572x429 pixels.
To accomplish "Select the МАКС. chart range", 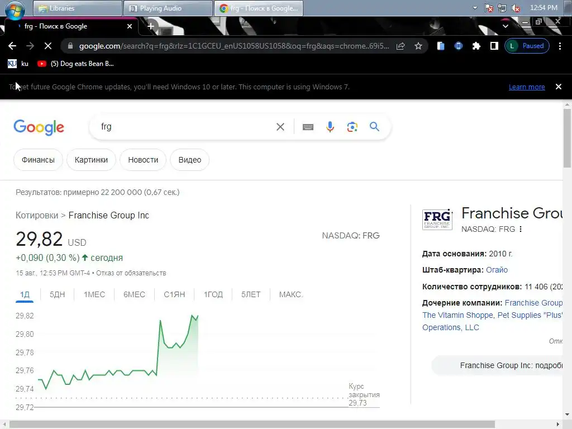I will pyautogui.click(x=290, y=294).
